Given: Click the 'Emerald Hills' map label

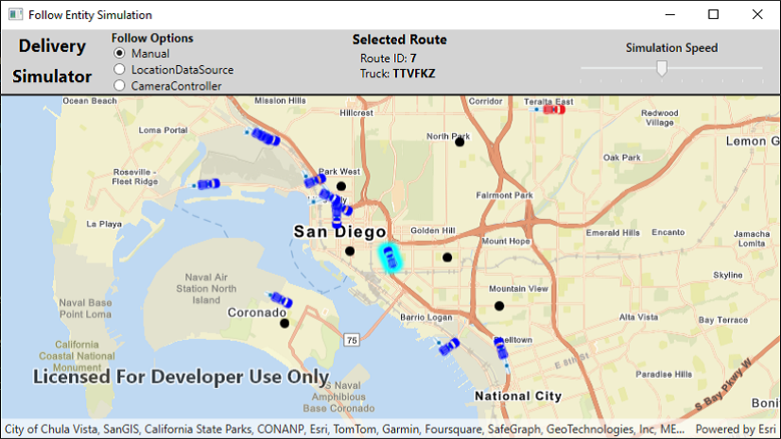Looking at the screenshot, I should pyautogui.click(x=613, y=232).
